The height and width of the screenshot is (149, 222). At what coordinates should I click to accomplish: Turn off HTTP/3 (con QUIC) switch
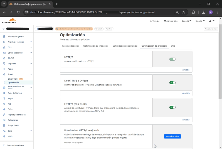[172, 107]
